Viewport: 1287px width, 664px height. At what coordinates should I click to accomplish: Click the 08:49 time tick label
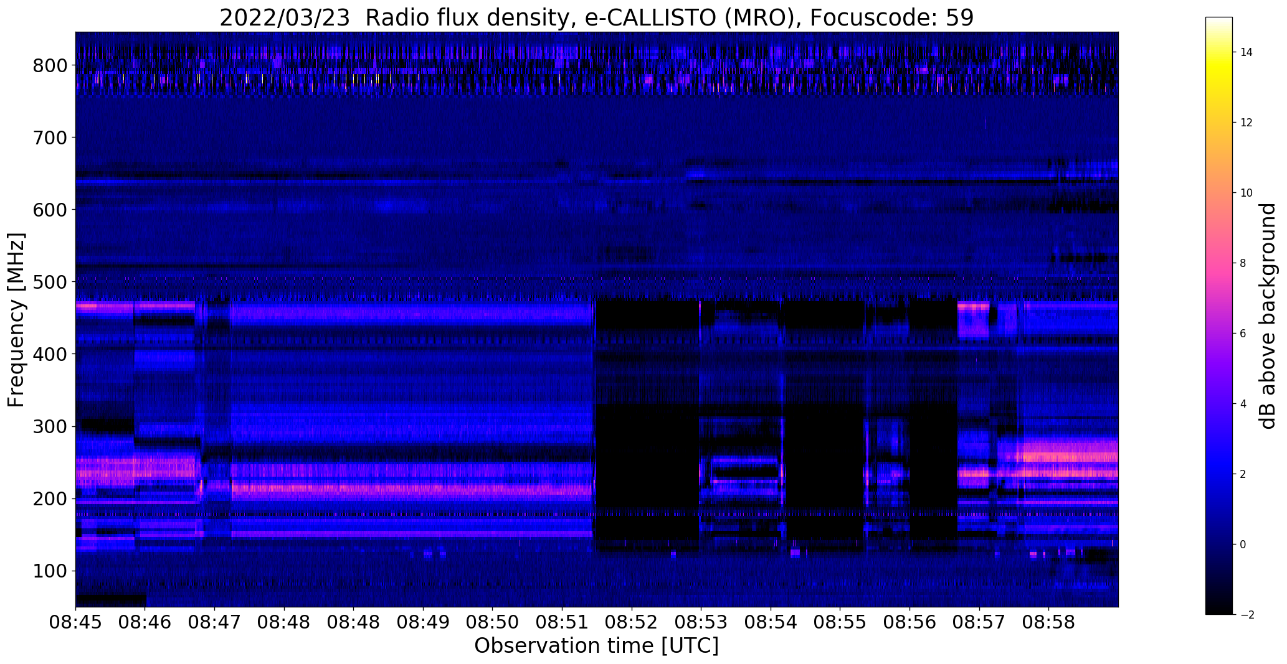coord(424,624)
